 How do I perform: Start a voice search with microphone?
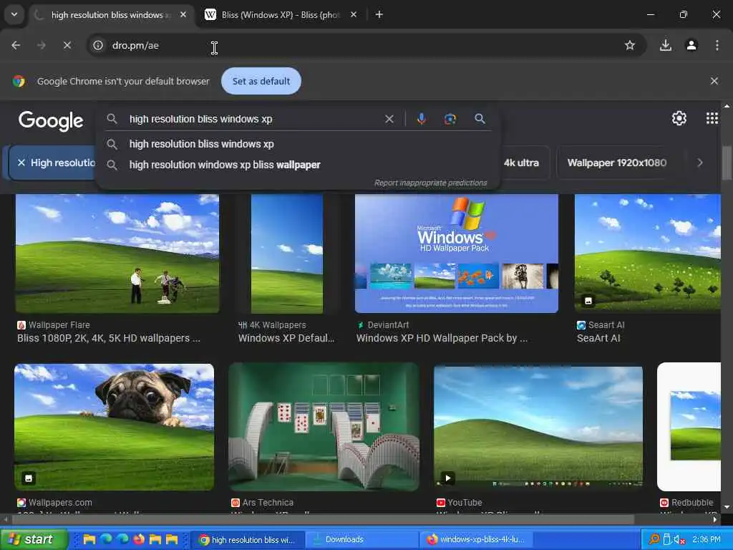[x=421, y=119]
